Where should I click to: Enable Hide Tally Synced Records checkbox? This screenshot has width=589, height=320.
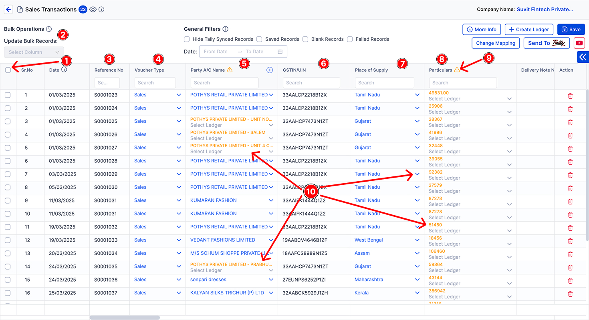[187, 39]
